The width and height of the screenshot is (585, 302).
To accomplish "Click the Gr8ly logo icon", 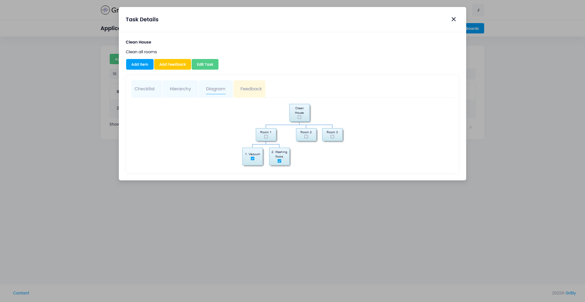I will click(x=105, y=10).
